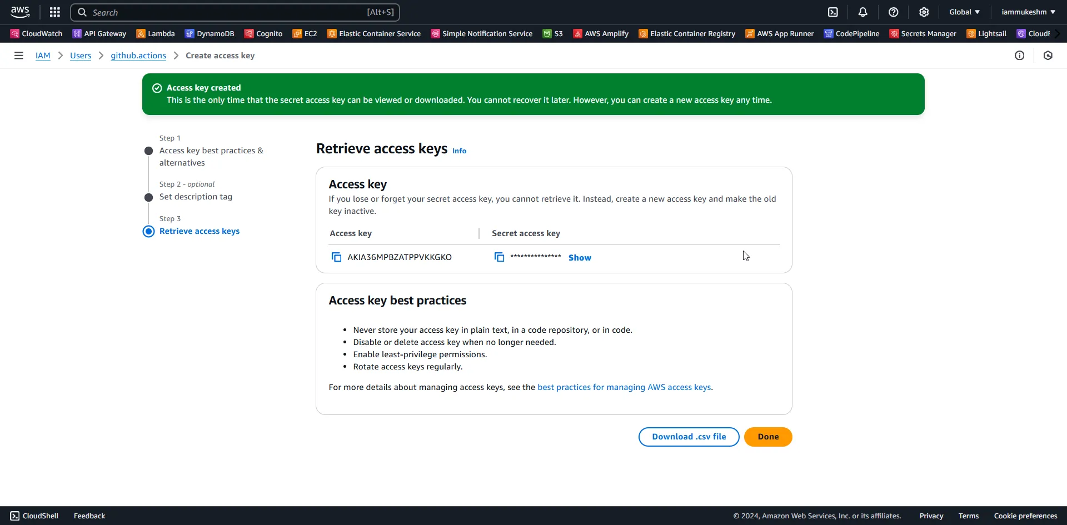Open the navigation hamburger menu

(18, 56)
